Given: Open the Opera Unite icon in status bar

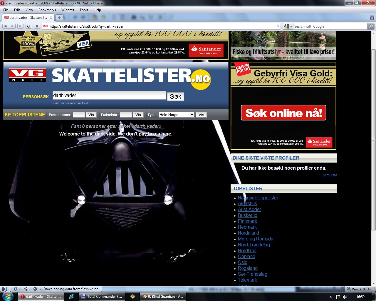Looking at the screenshot, I should point(26,289).
